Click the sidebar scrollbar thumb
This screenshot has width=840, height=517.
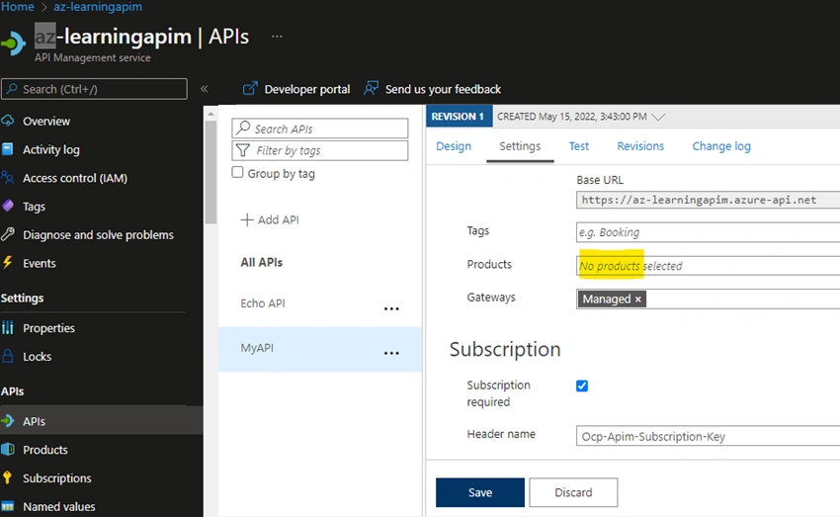[x=210, y=171]
